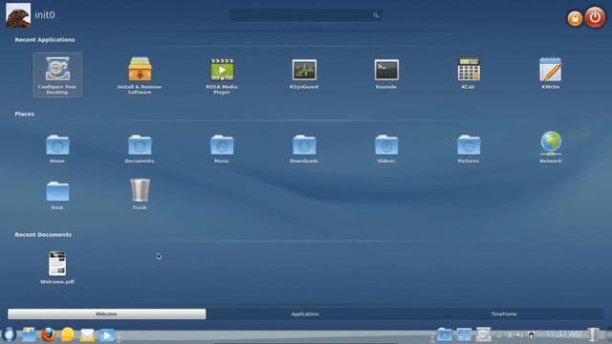Open the Documents folder
The width and height of the screenshot is (612, 344).
click(140, 149)
